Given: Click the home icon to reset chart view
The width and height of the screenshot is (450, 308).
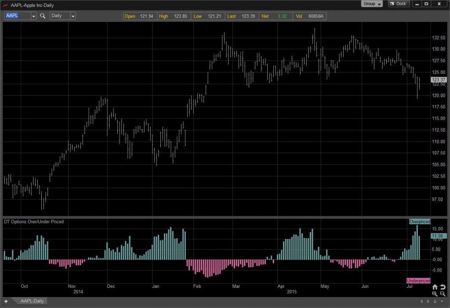Looking at the screenshot, I should (x=435, y=287).
